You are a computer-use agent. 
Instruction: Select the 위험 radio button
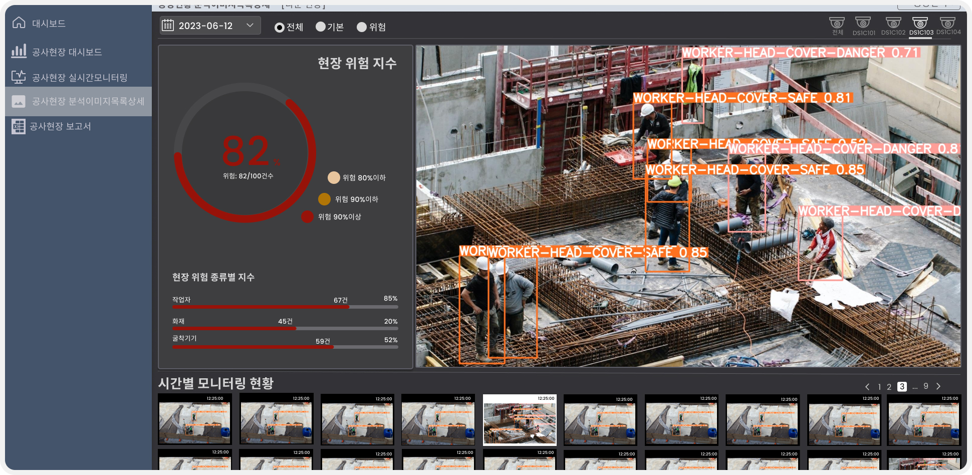coord(362,27)
